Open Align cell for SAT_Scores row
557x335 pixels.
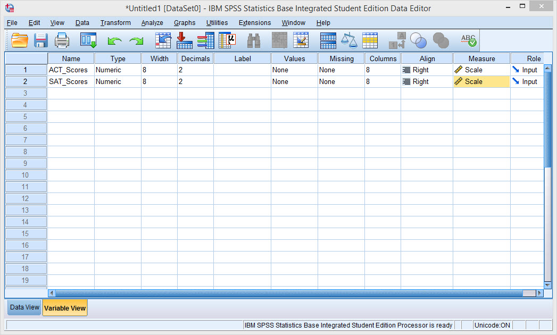(x=427, y=81)
